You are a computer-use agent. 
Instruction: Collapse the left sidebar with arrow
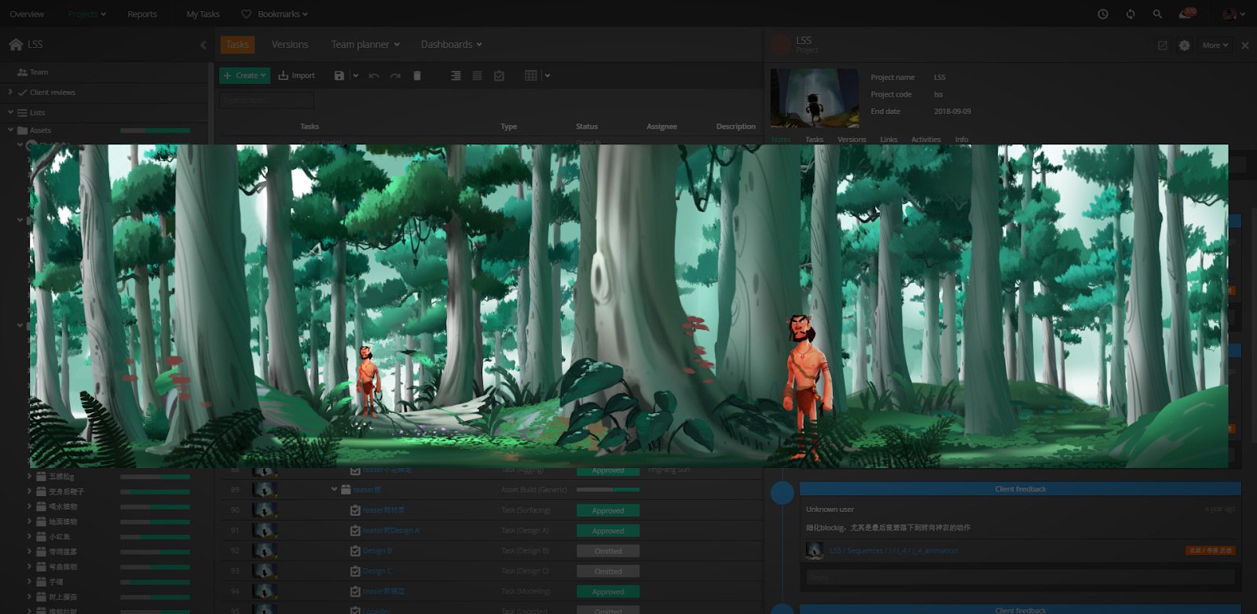pos(203,45)
